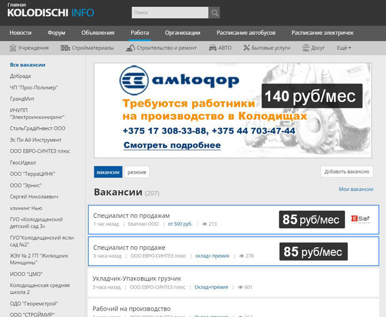Select ЧП "Прос-Полимер" in sidebar
The height and width of the screenshot is (317, 386).
click(34, 87)
